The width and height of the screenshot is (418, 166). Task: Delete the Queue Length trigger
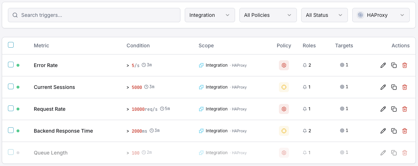click(x=405, y=153)
